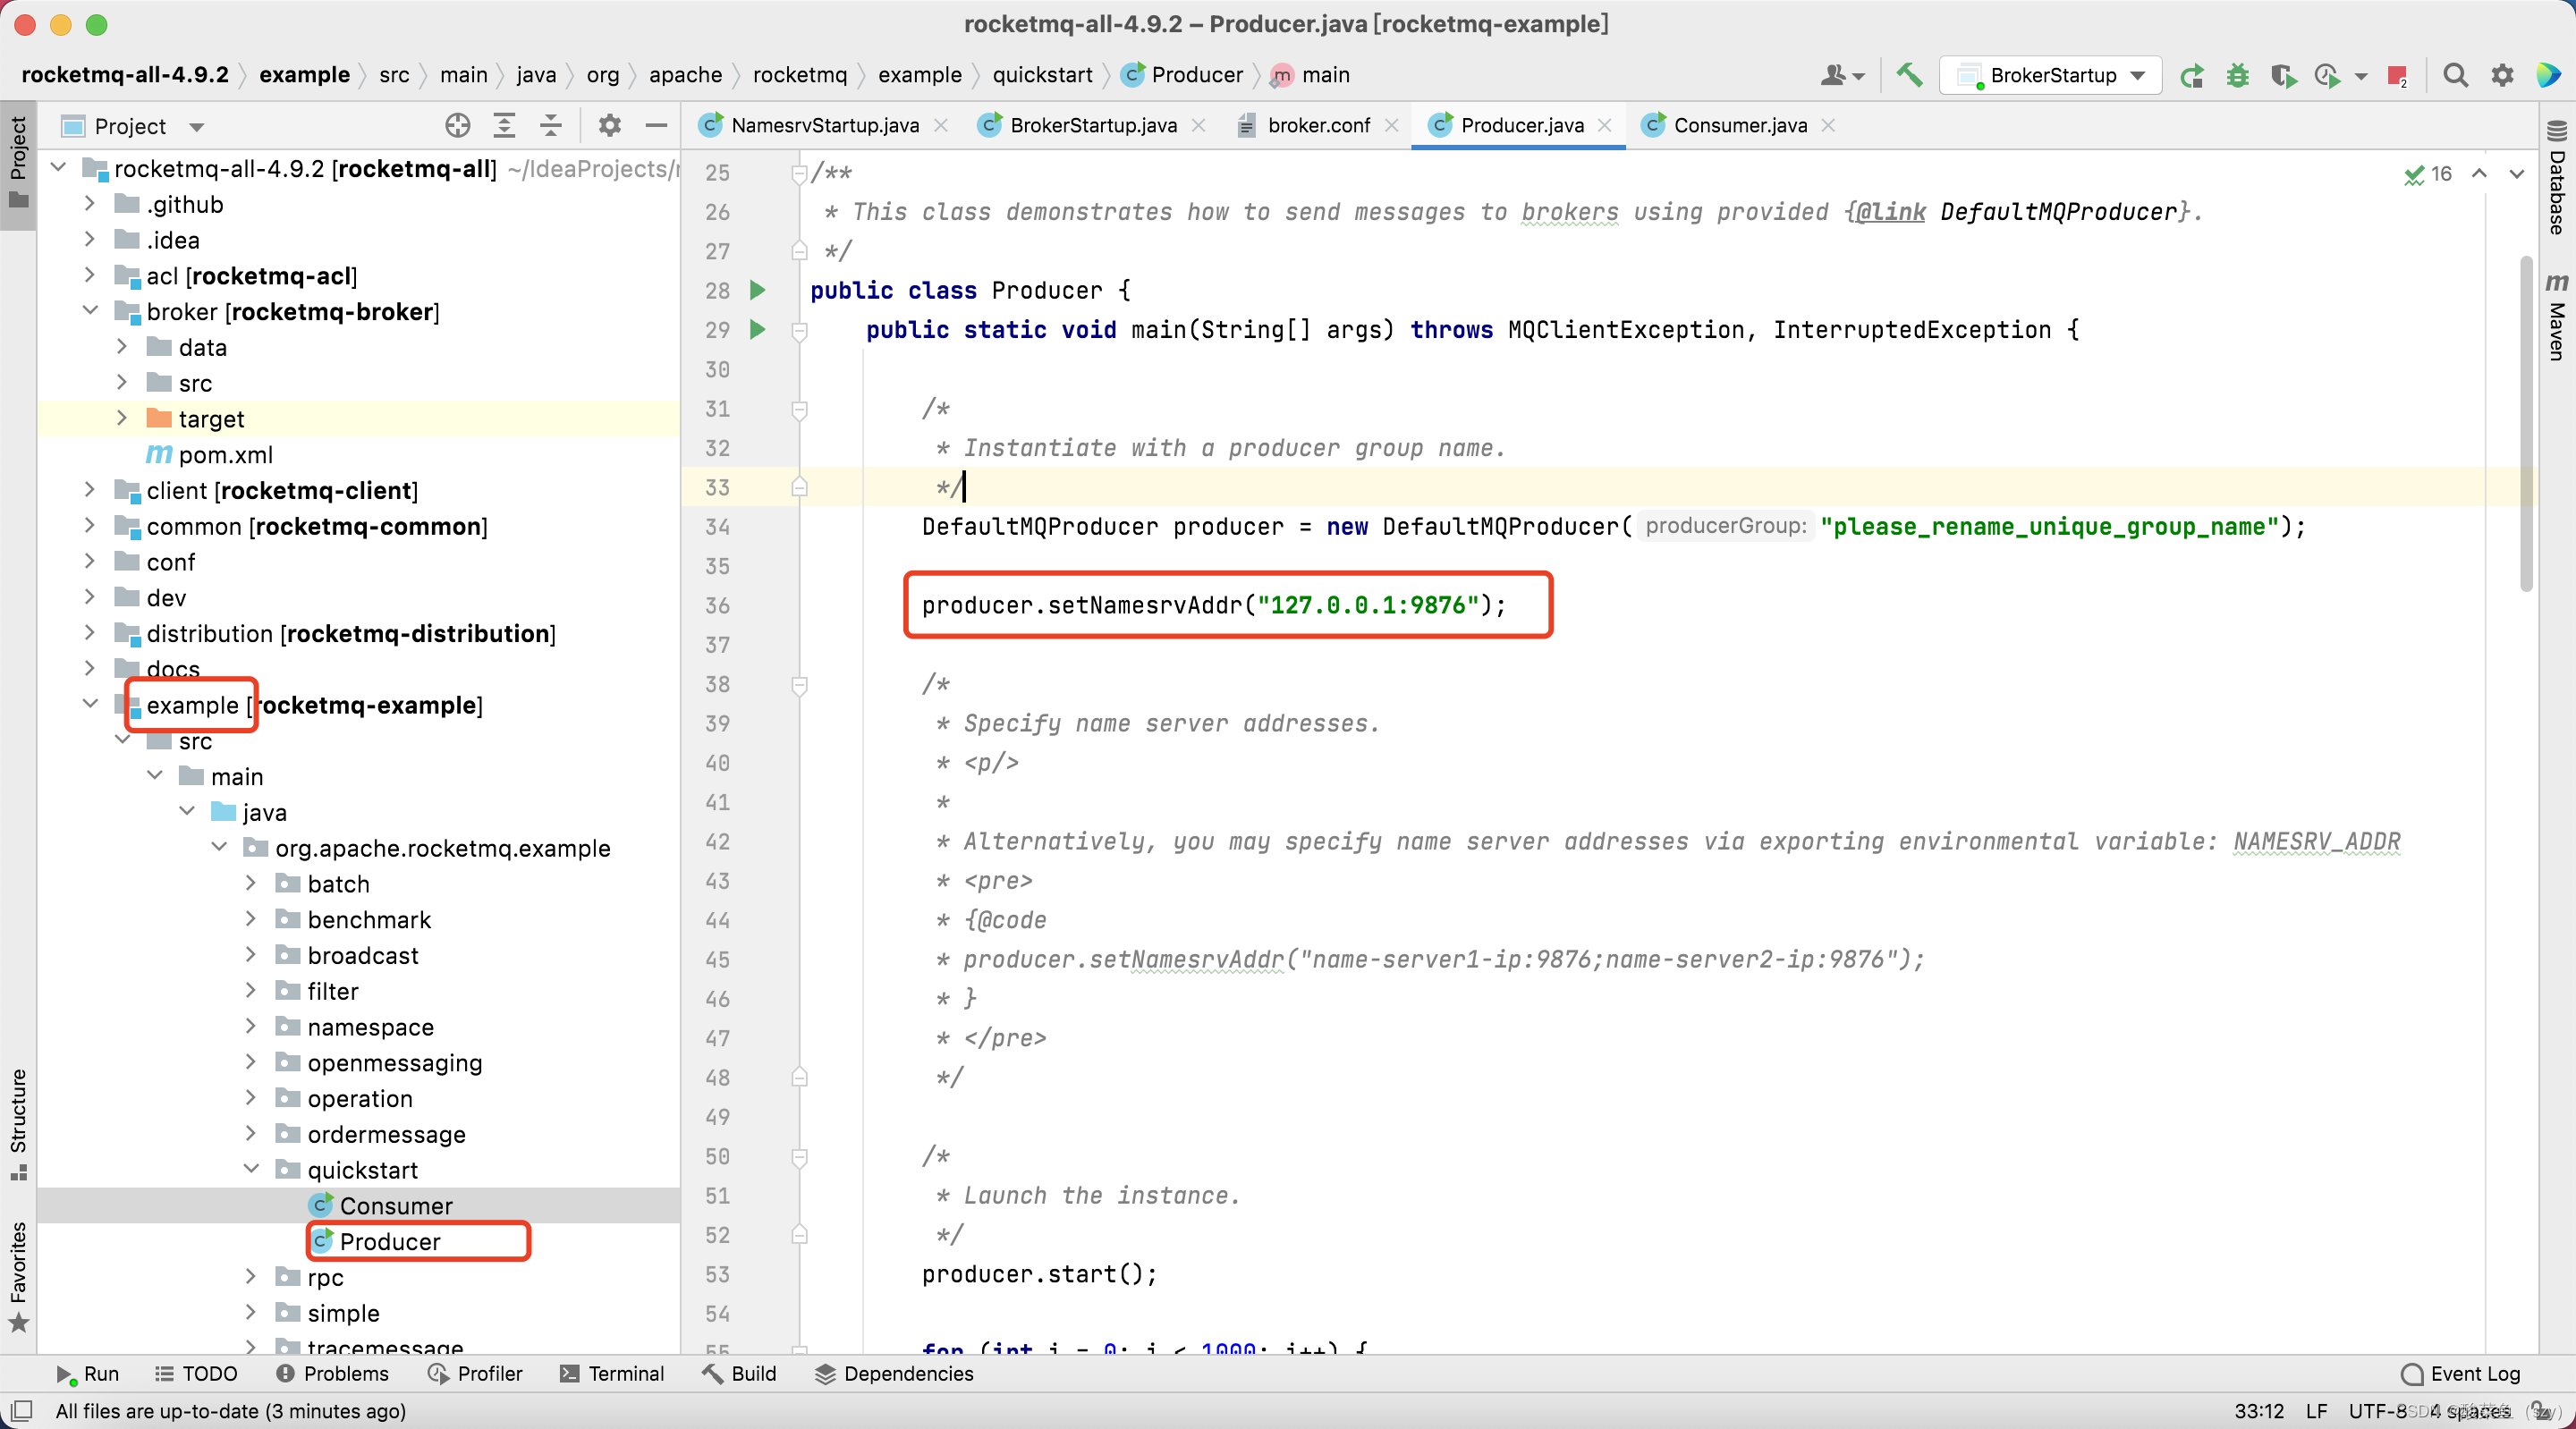Click the Build project hammer icon
The height and width of the screenshot is (1429, 2576).
(1909, 75)
